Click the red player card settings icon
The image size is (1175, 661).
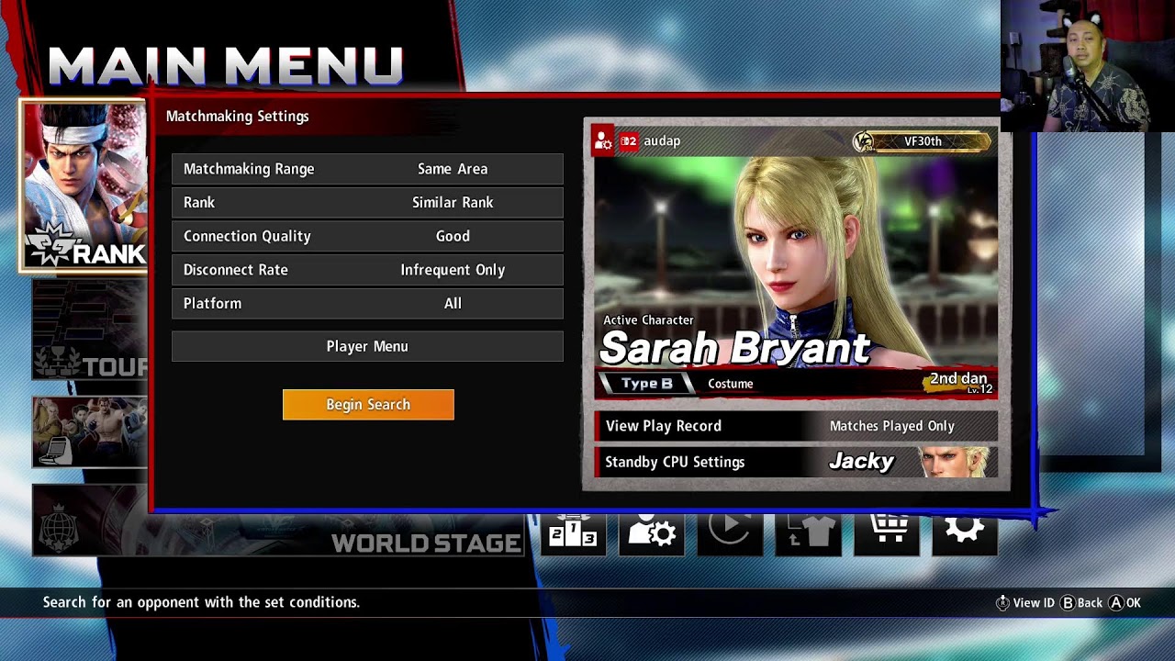coord(603,140)
